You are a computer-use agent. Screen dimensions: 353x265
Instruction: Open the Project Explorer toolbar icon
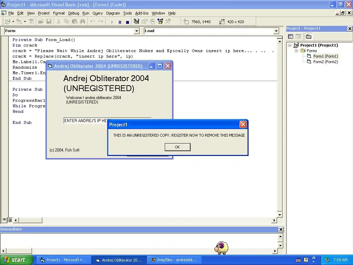[137, 22]
